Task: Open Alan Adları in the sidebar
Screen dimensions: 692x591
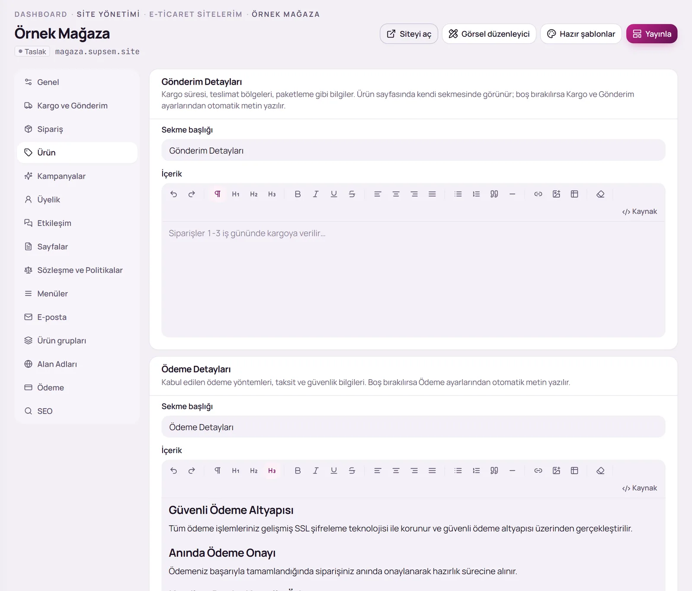Action: coord(77,364)
